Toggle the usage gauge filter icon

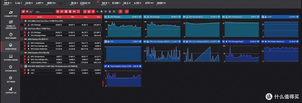click(x=110, y=11)
